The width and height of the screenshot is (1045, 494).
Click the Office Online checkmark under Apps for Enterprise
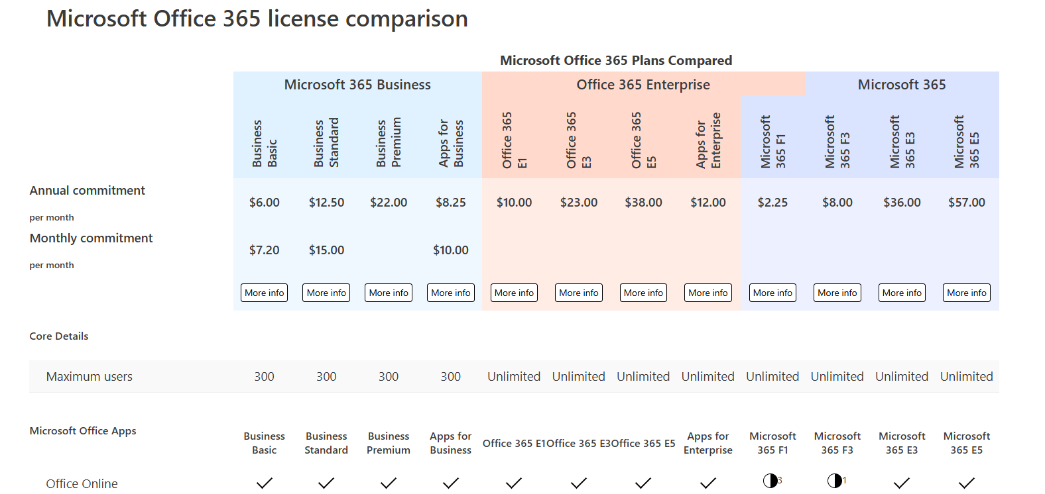(708, 483)
